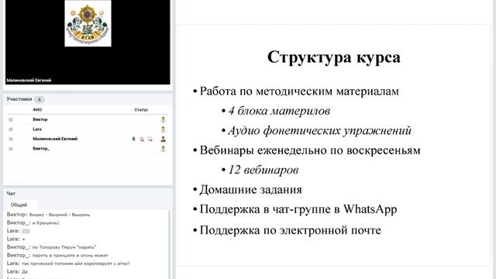Click Lara's message about греческий топоним
Viewport: 496px width, 279px height.
(76, 263)
